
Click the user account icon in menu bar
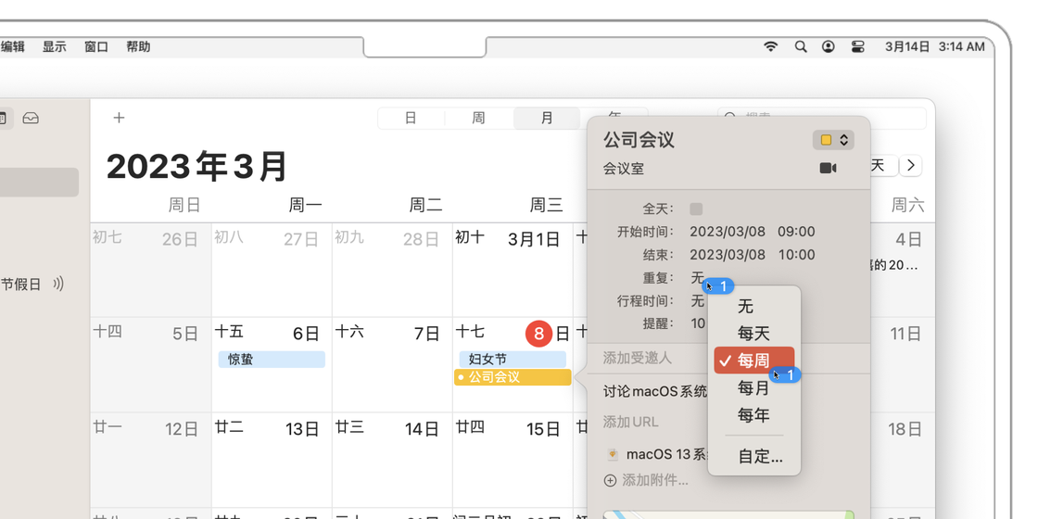(x=829, y=46)
